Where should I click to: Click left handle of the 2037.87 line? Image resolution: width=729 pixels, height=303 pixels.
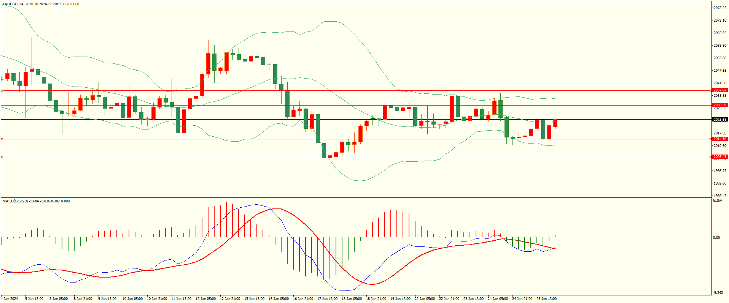point(2,90)
